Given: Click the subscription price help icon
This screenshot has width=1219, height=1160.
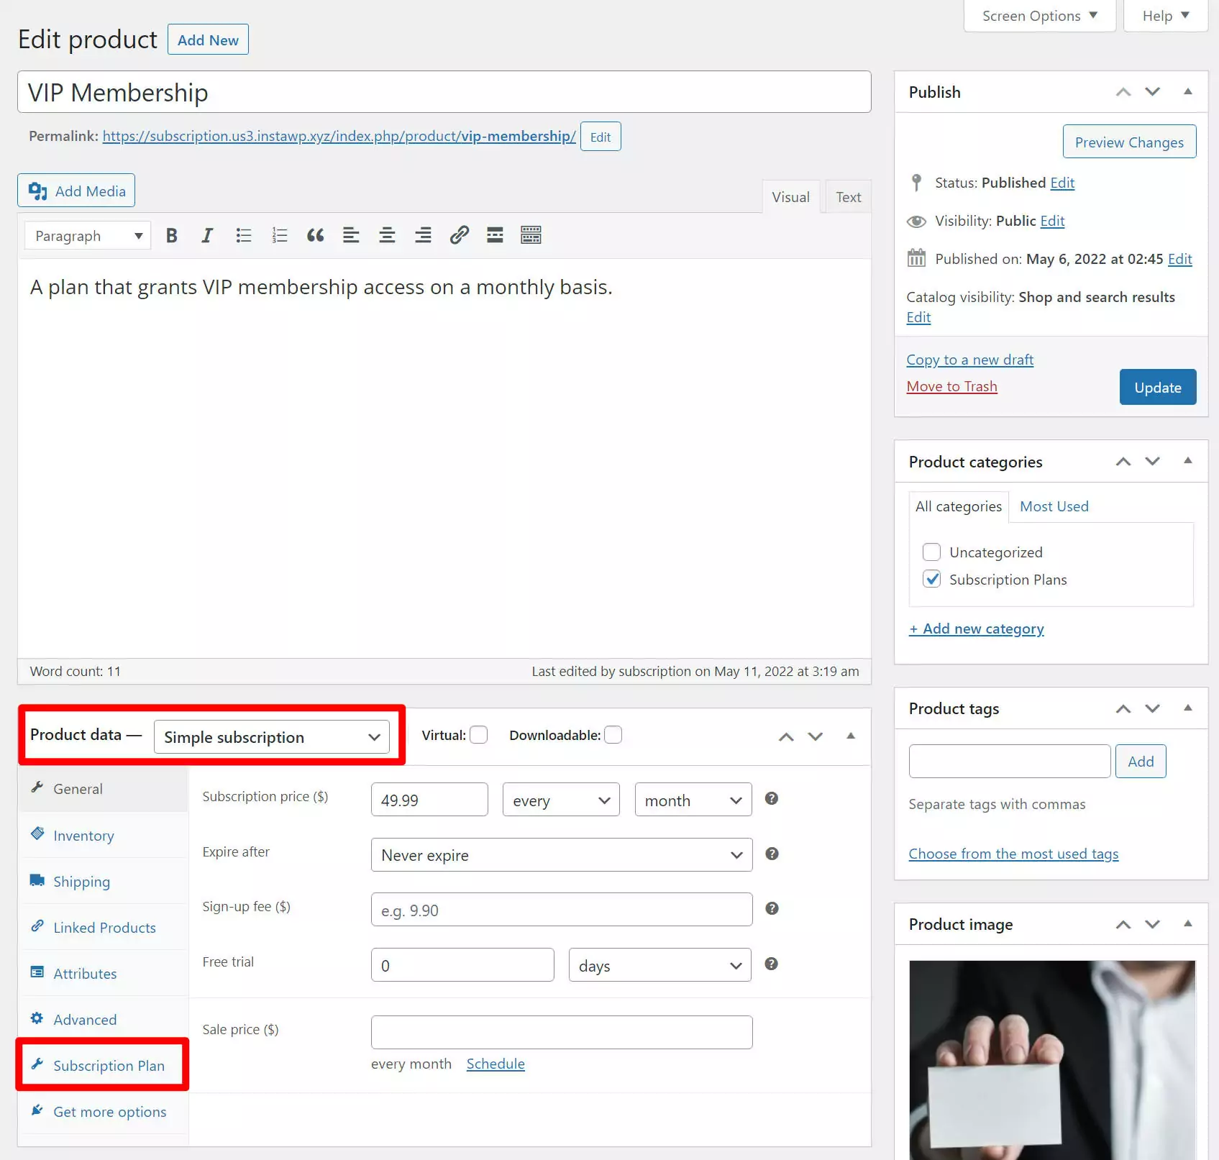Looking at the screenshot, I should [771, 799].
